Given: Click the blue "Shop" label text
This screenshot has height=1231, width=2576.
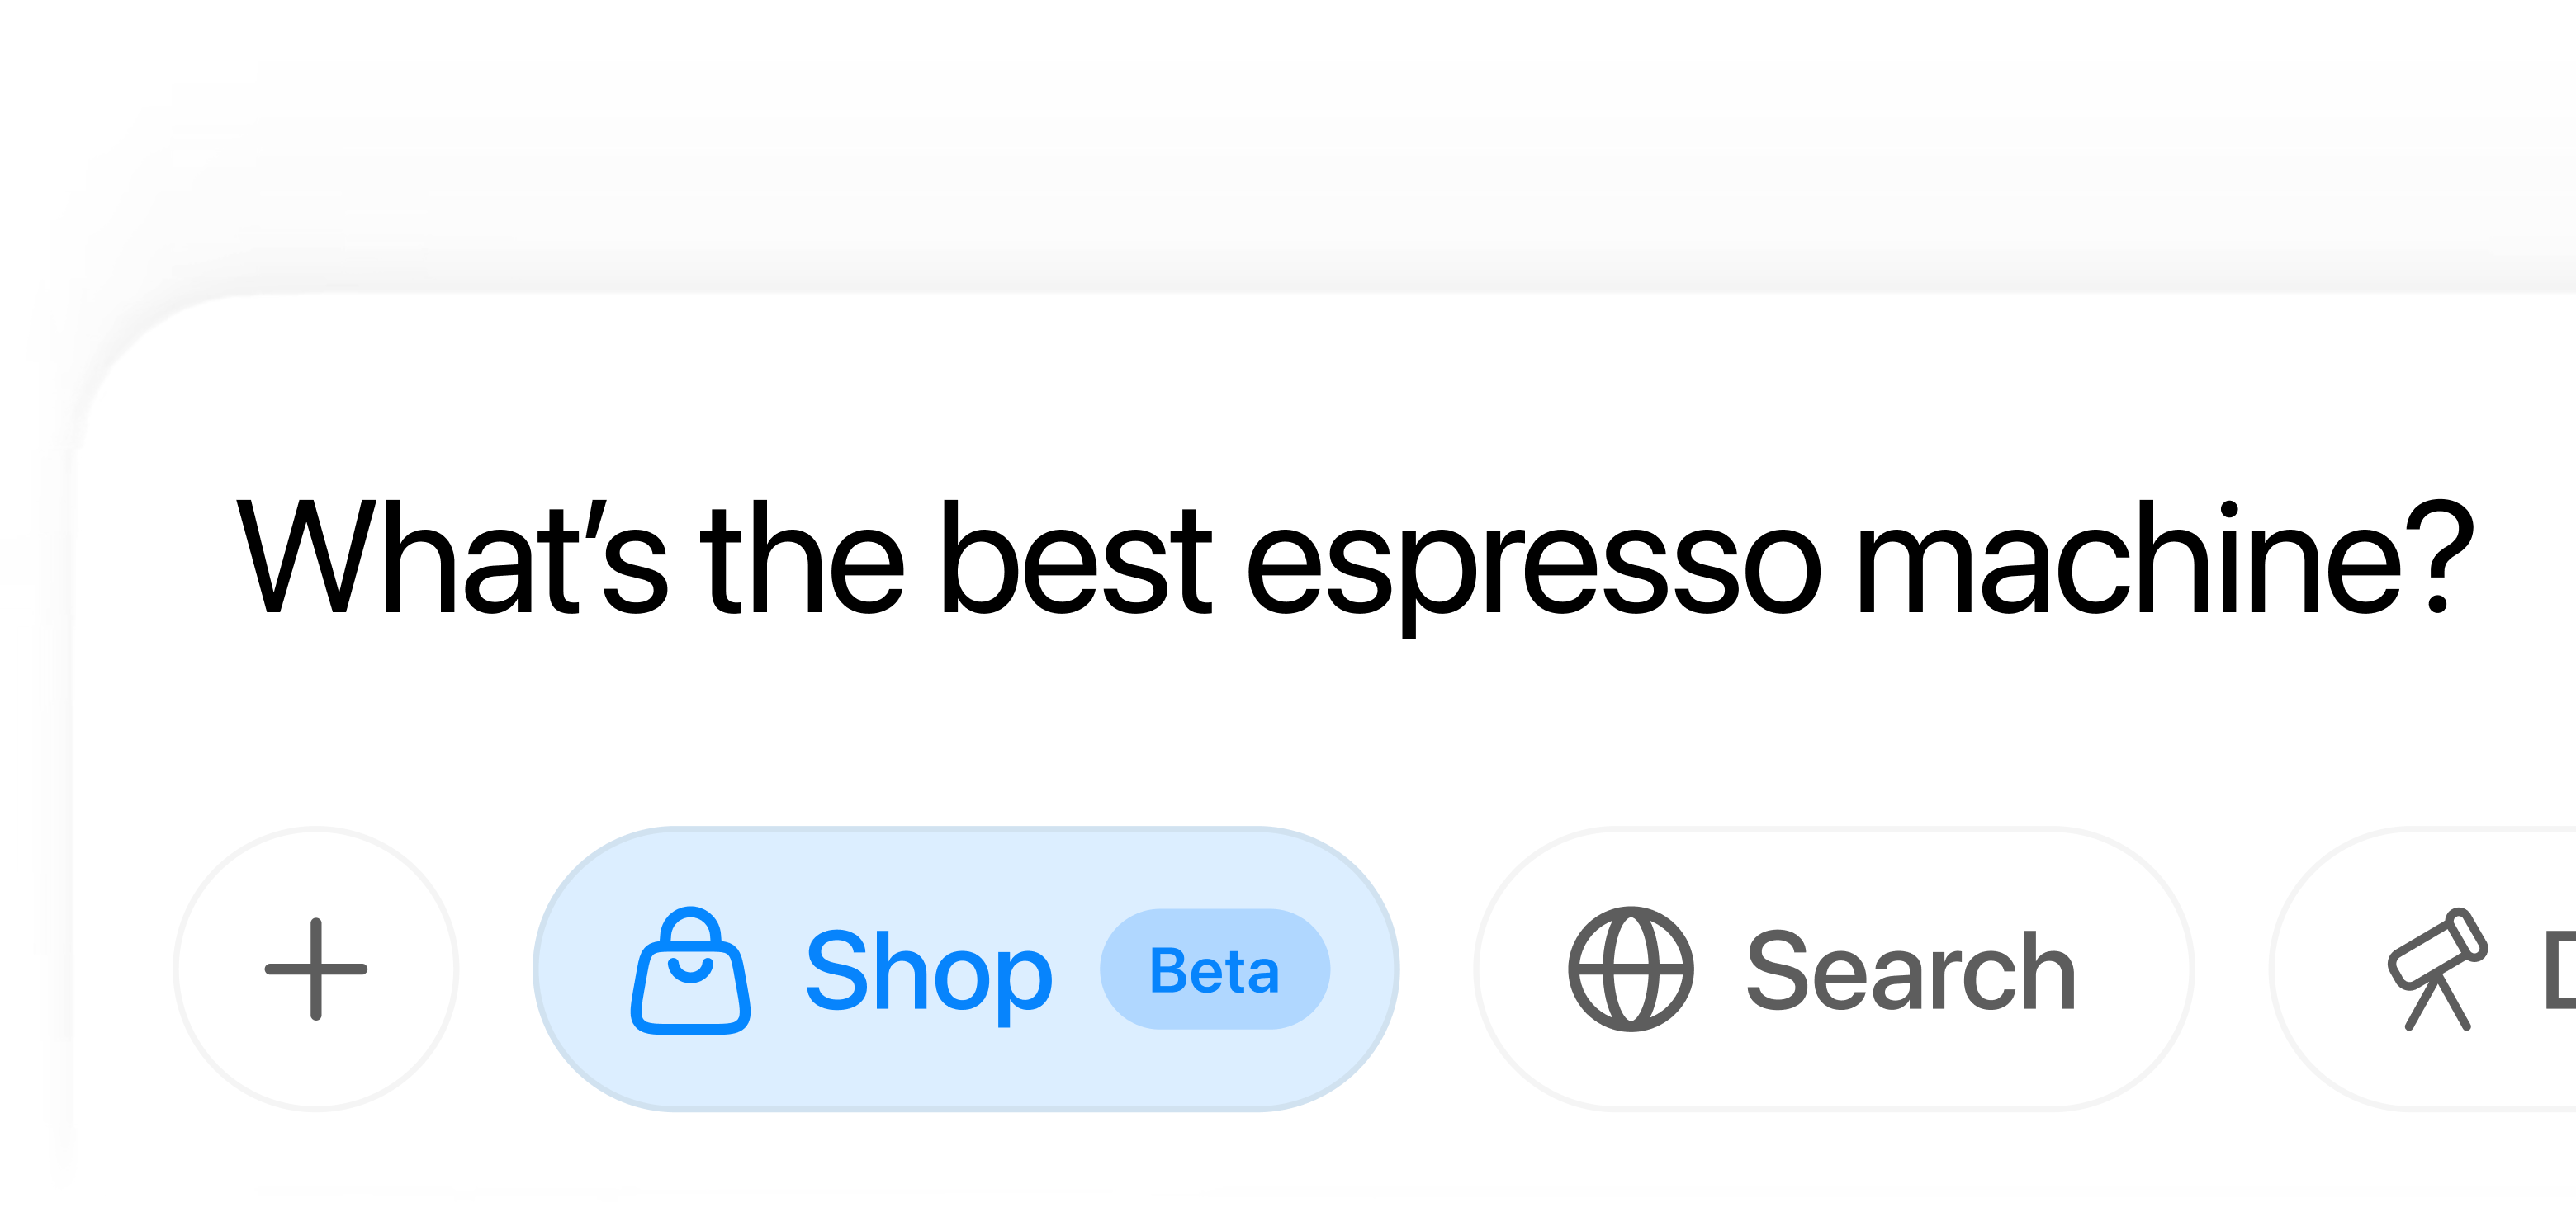Looking at the screenshot, I should pyautogui.click(x=929, y=971).
